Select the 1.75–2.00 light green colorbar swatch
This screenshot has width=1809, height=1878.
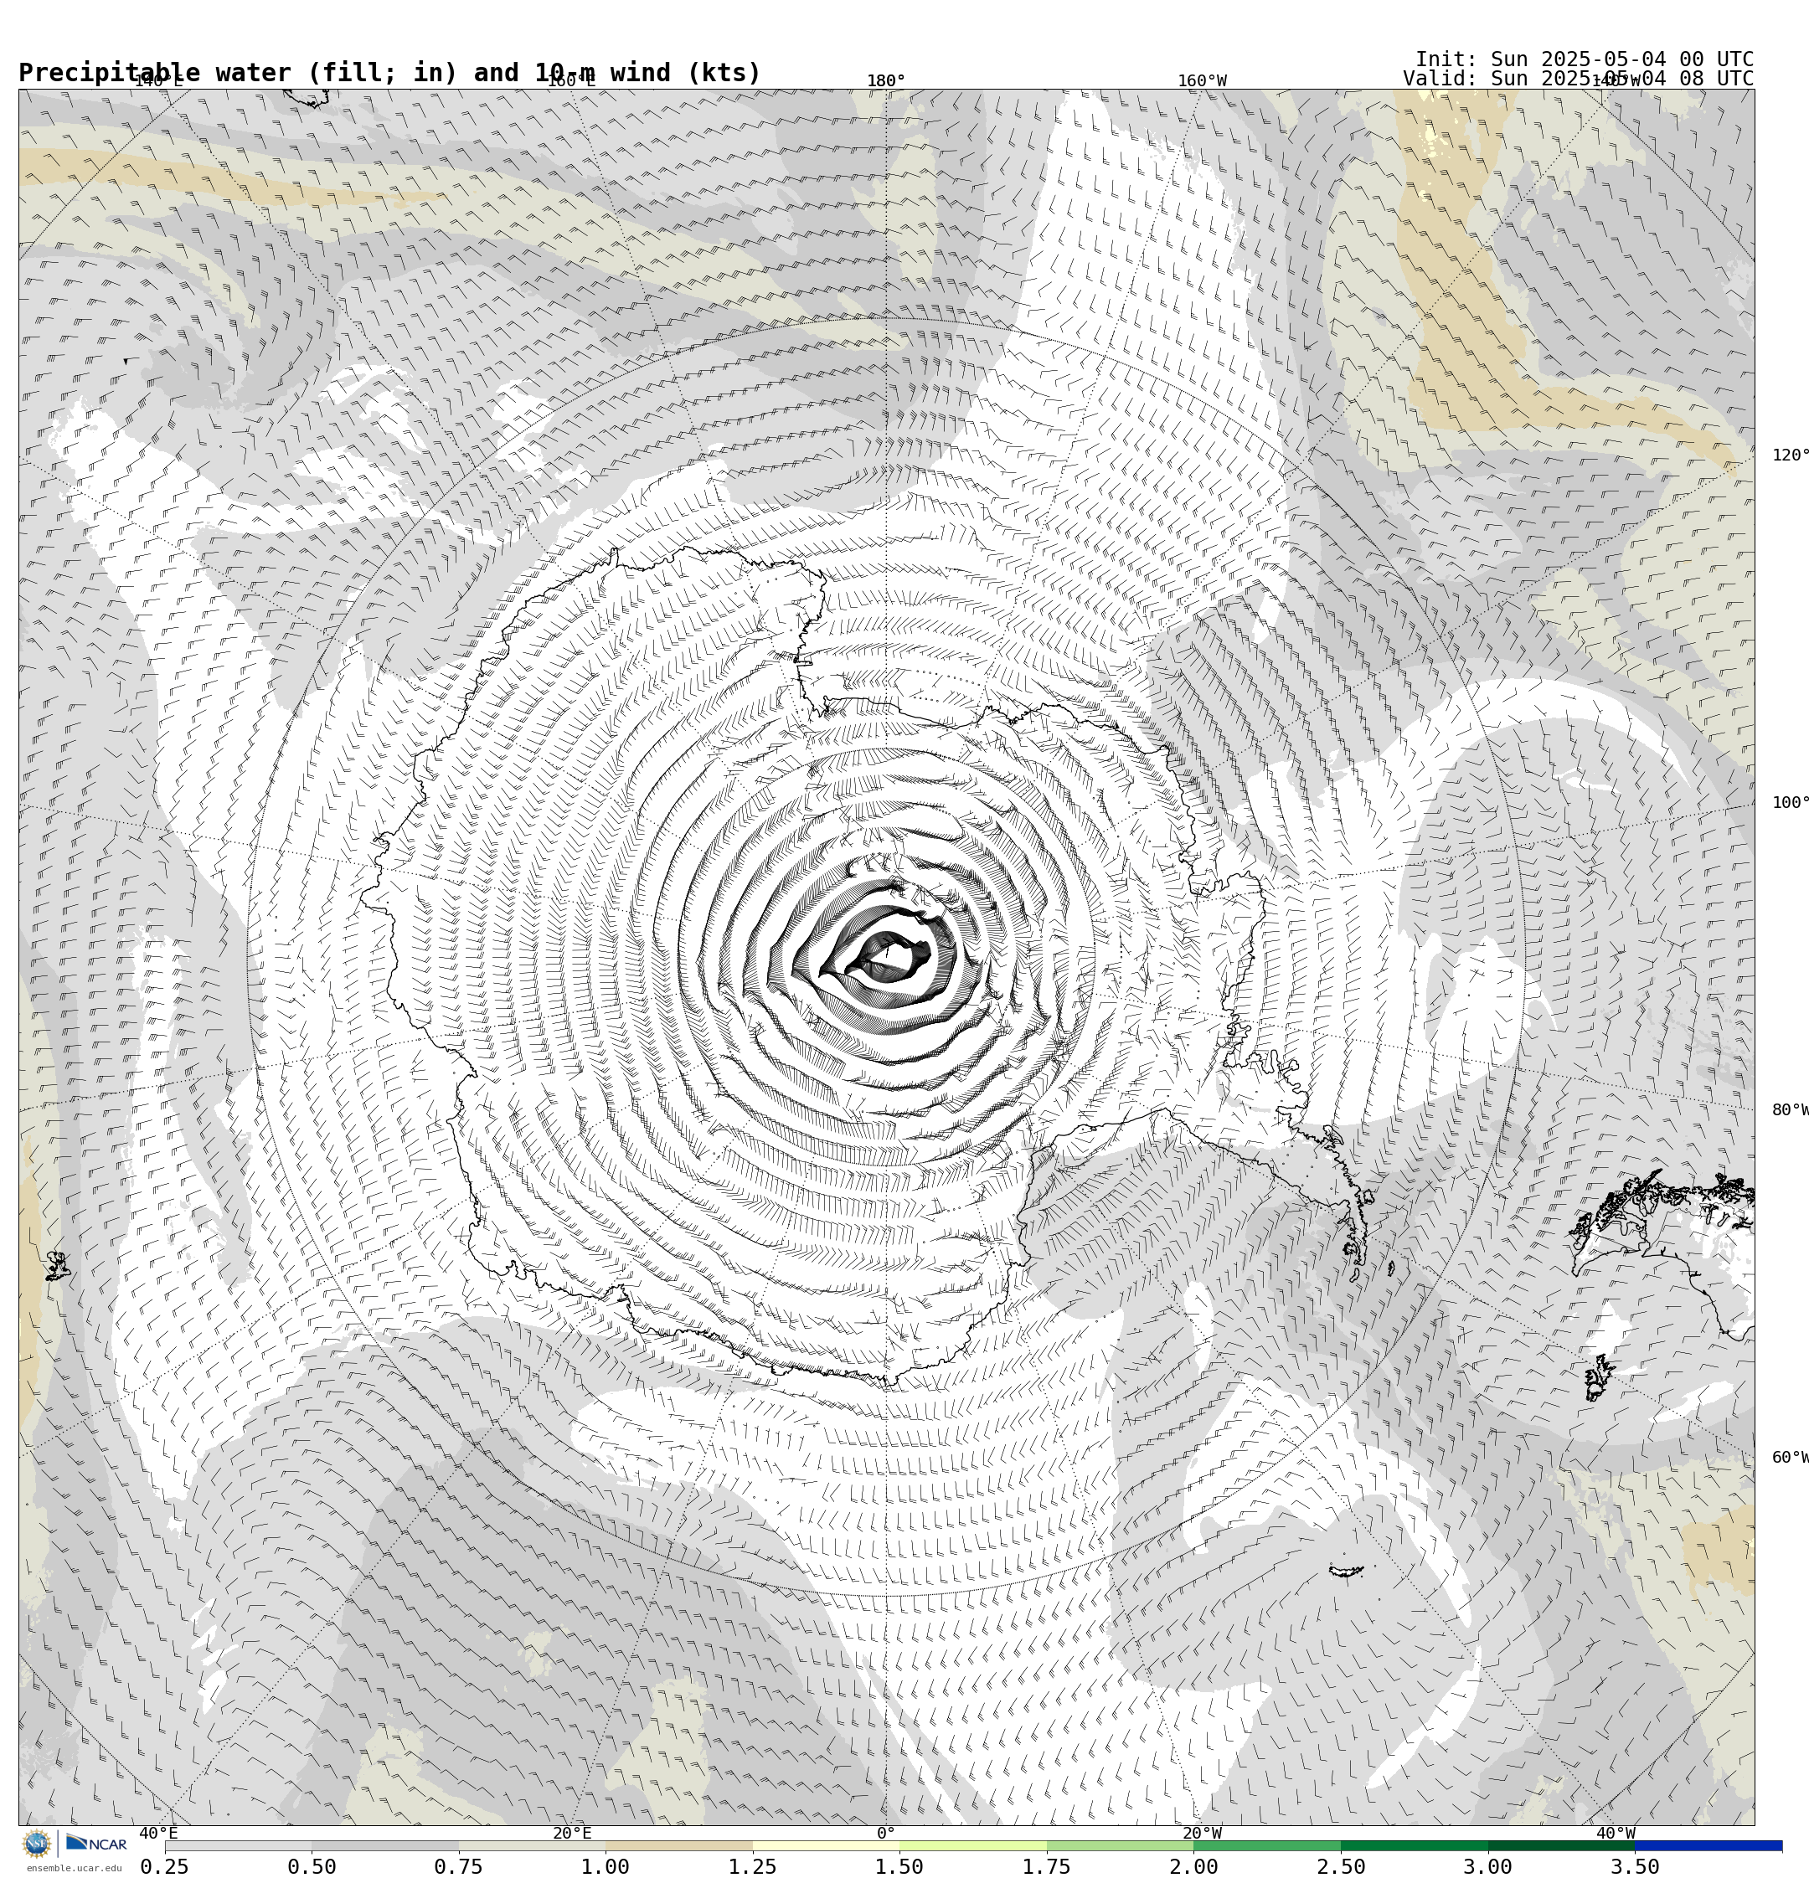click(1120, 1845)
